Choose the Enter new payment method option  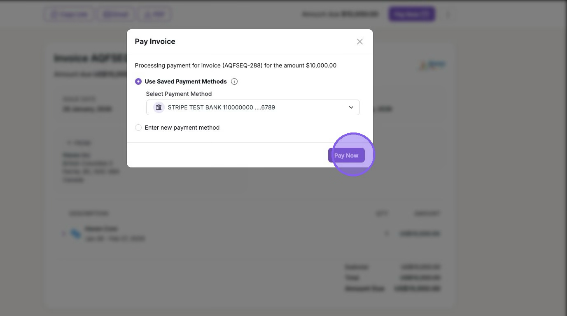click(x=138, y=128)
